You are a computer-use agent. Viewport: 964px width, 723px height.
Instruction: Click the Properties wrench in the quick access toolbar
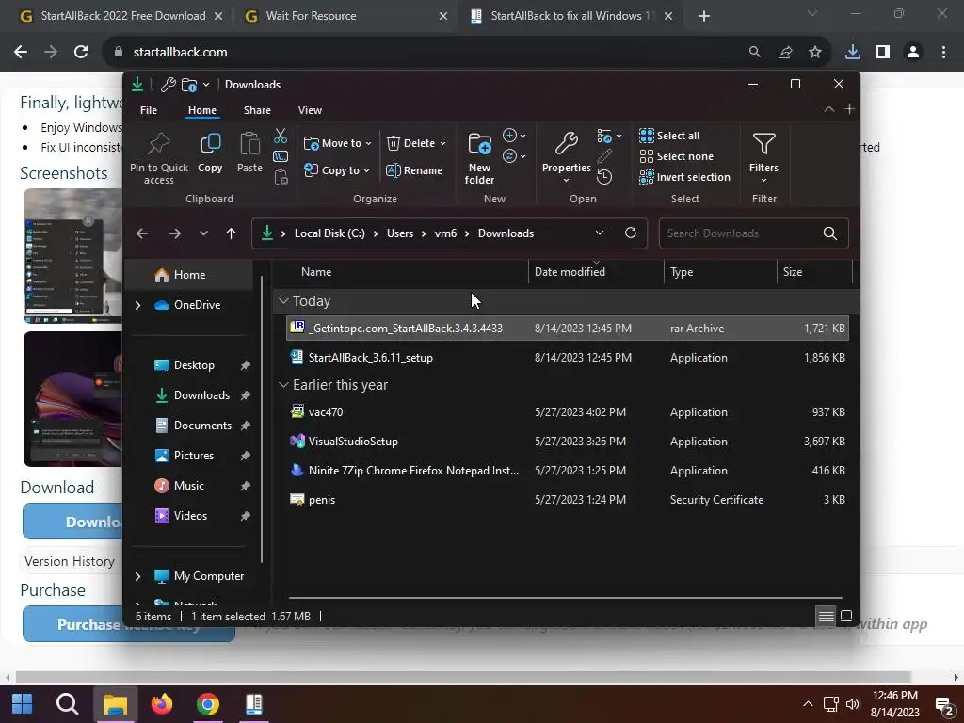coord(168,84)
